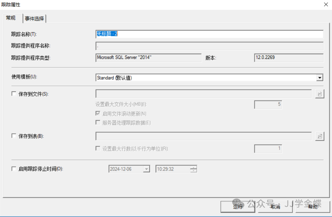The image size is (332, 217).
Task: Click the max file size field showing 5
Action: pos(268,105)
